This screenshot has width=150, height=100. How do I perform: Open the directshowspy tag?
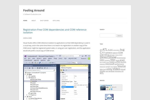(x=121, y=58)
